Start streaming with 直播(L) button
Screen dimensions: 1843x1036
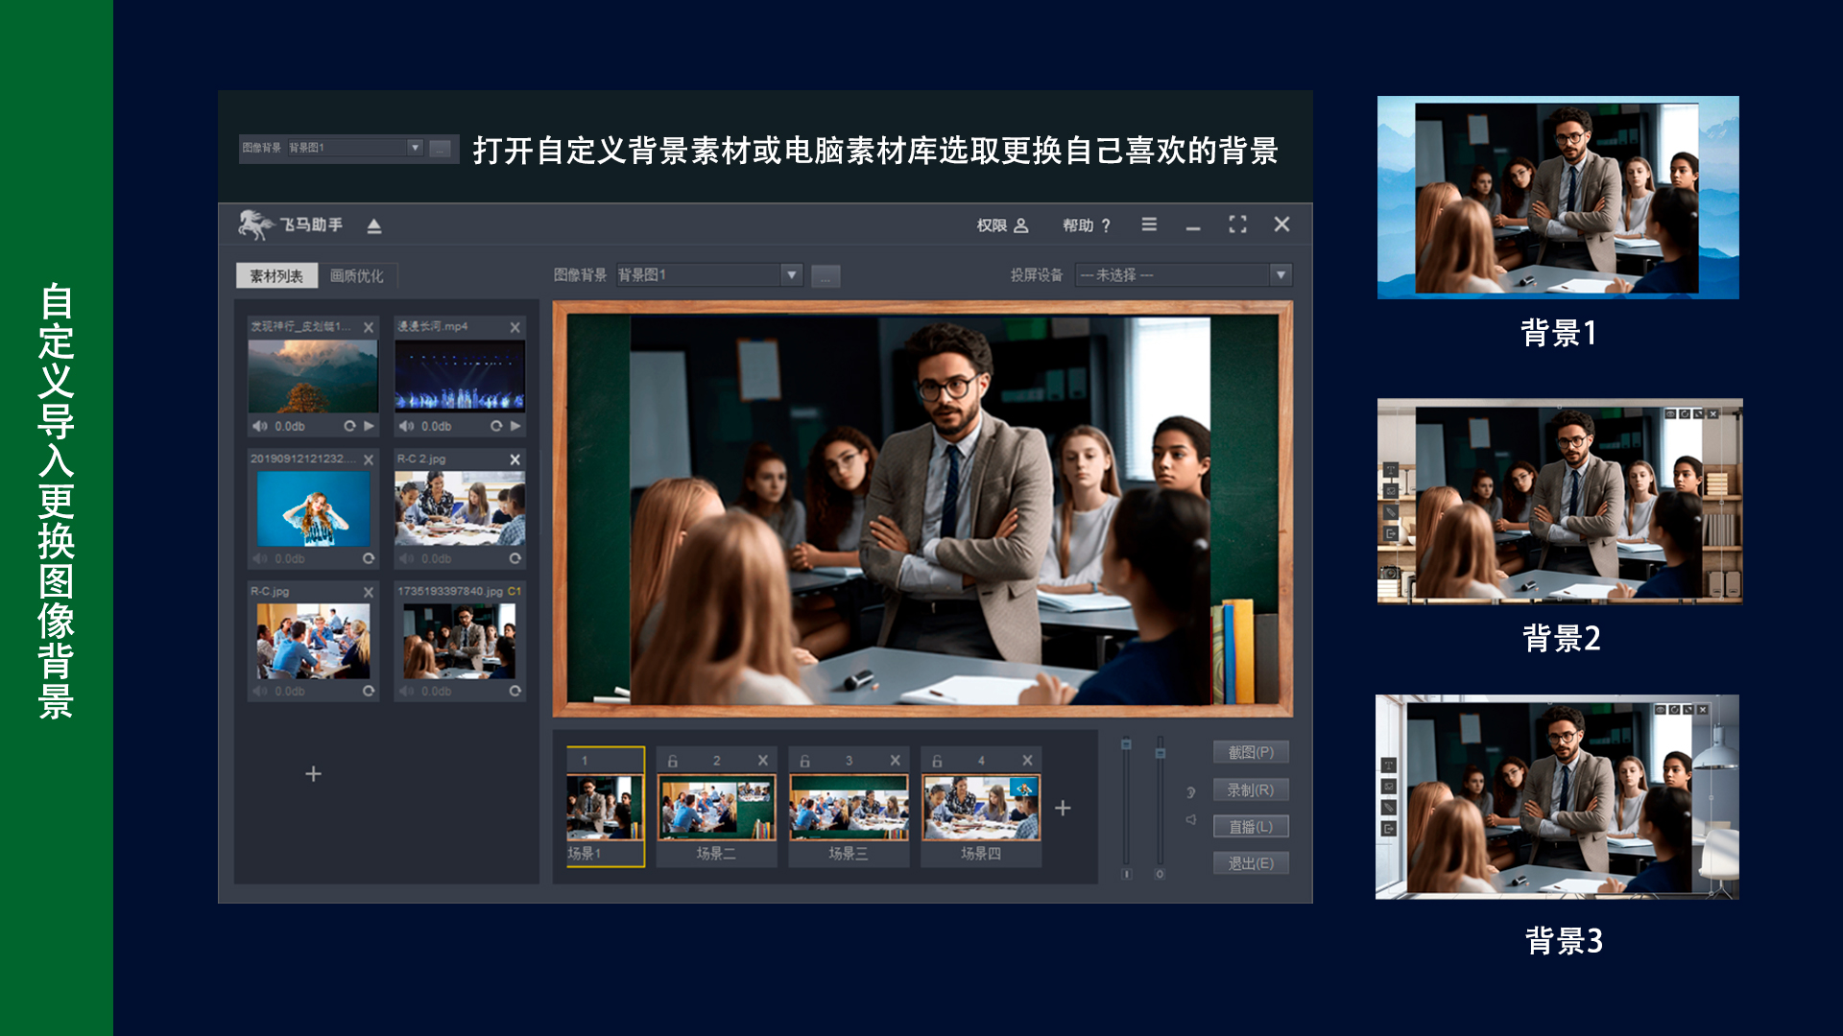click(1250, 827)
